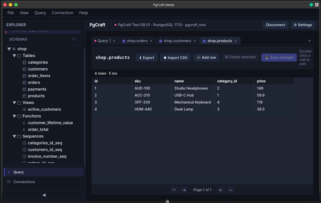The height and width of the screenshot is (203, 321).
Task: Open Connections in sidebar navigation
Action: pyautogui.click(x=44, y=182)
